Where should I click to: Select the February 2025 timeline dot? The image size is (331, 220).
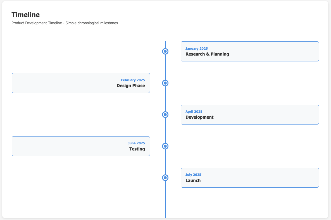pos(165,83)
